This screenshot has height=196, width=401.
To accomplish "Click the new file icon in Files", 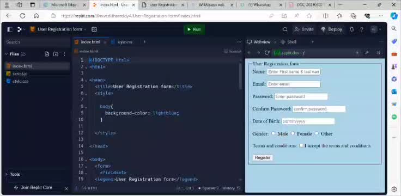I will (47, 54).
